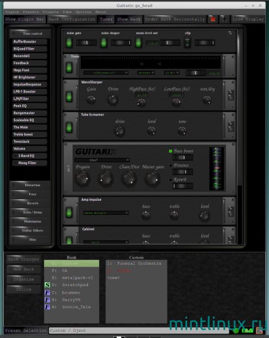The height and width of the screenshot is (338, 269).
Task: Click the Tube Screamer level knob
Action: tap(152, 130)
